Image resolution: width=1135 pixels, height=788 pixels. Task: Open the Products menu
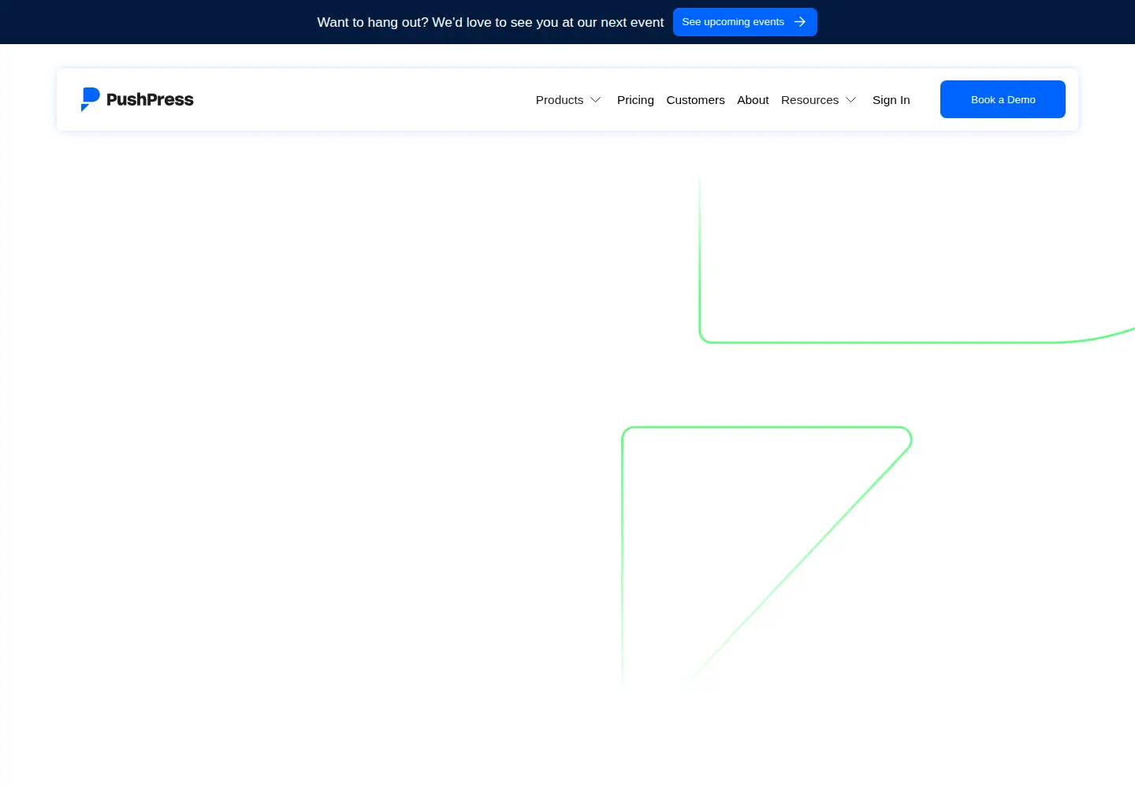(x=568, y=100)
